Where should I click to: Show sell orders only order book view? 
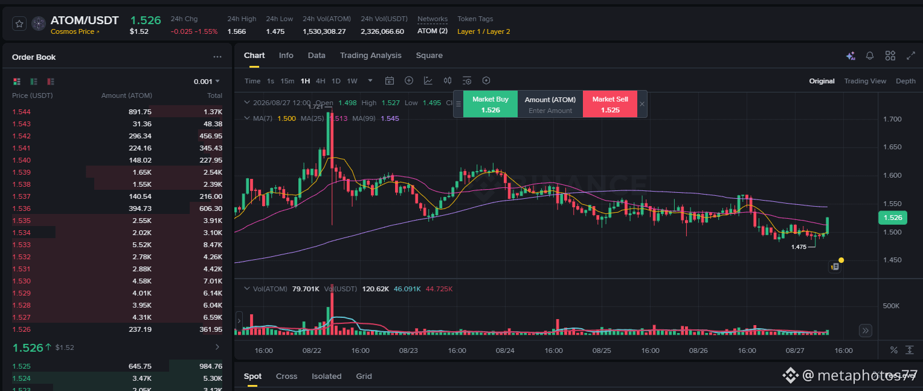[x=51, y=82]
